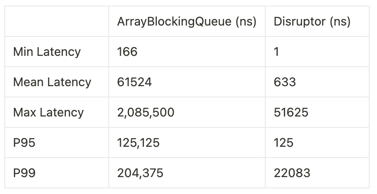
Task: Select the Max Latency row label
Action: pyautogui.click(x=48, y=112)
